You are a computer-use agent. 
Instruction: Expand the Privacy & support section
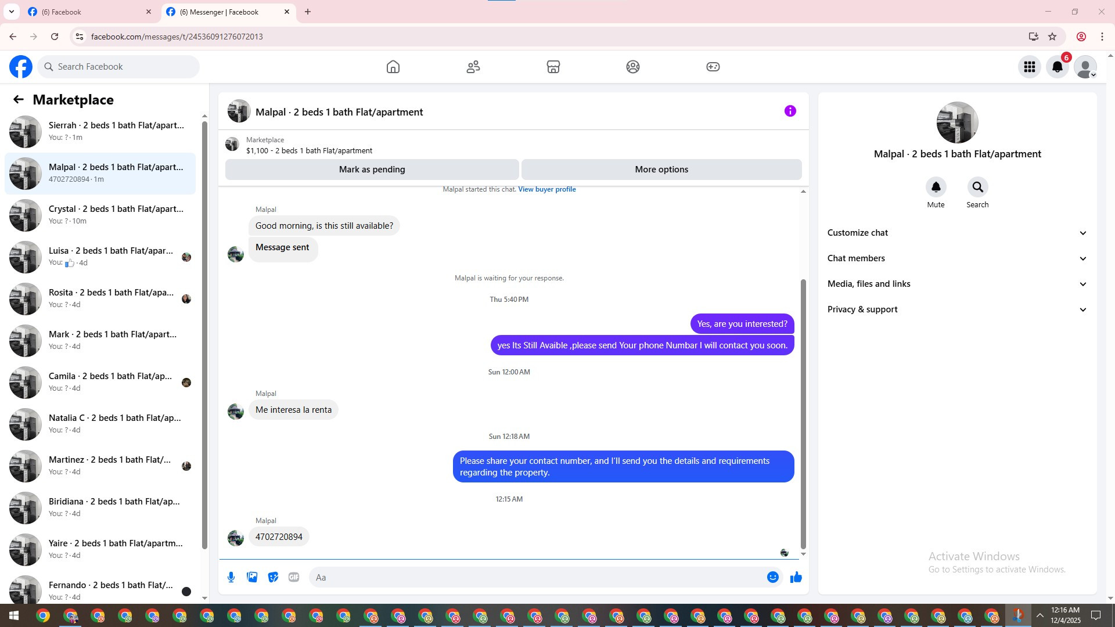[957, 309]
